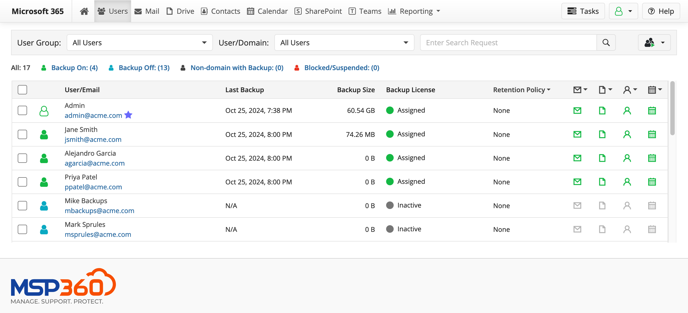688x313 pixels.
Task: Switch to the Users tab
Action: click(113, 11)
